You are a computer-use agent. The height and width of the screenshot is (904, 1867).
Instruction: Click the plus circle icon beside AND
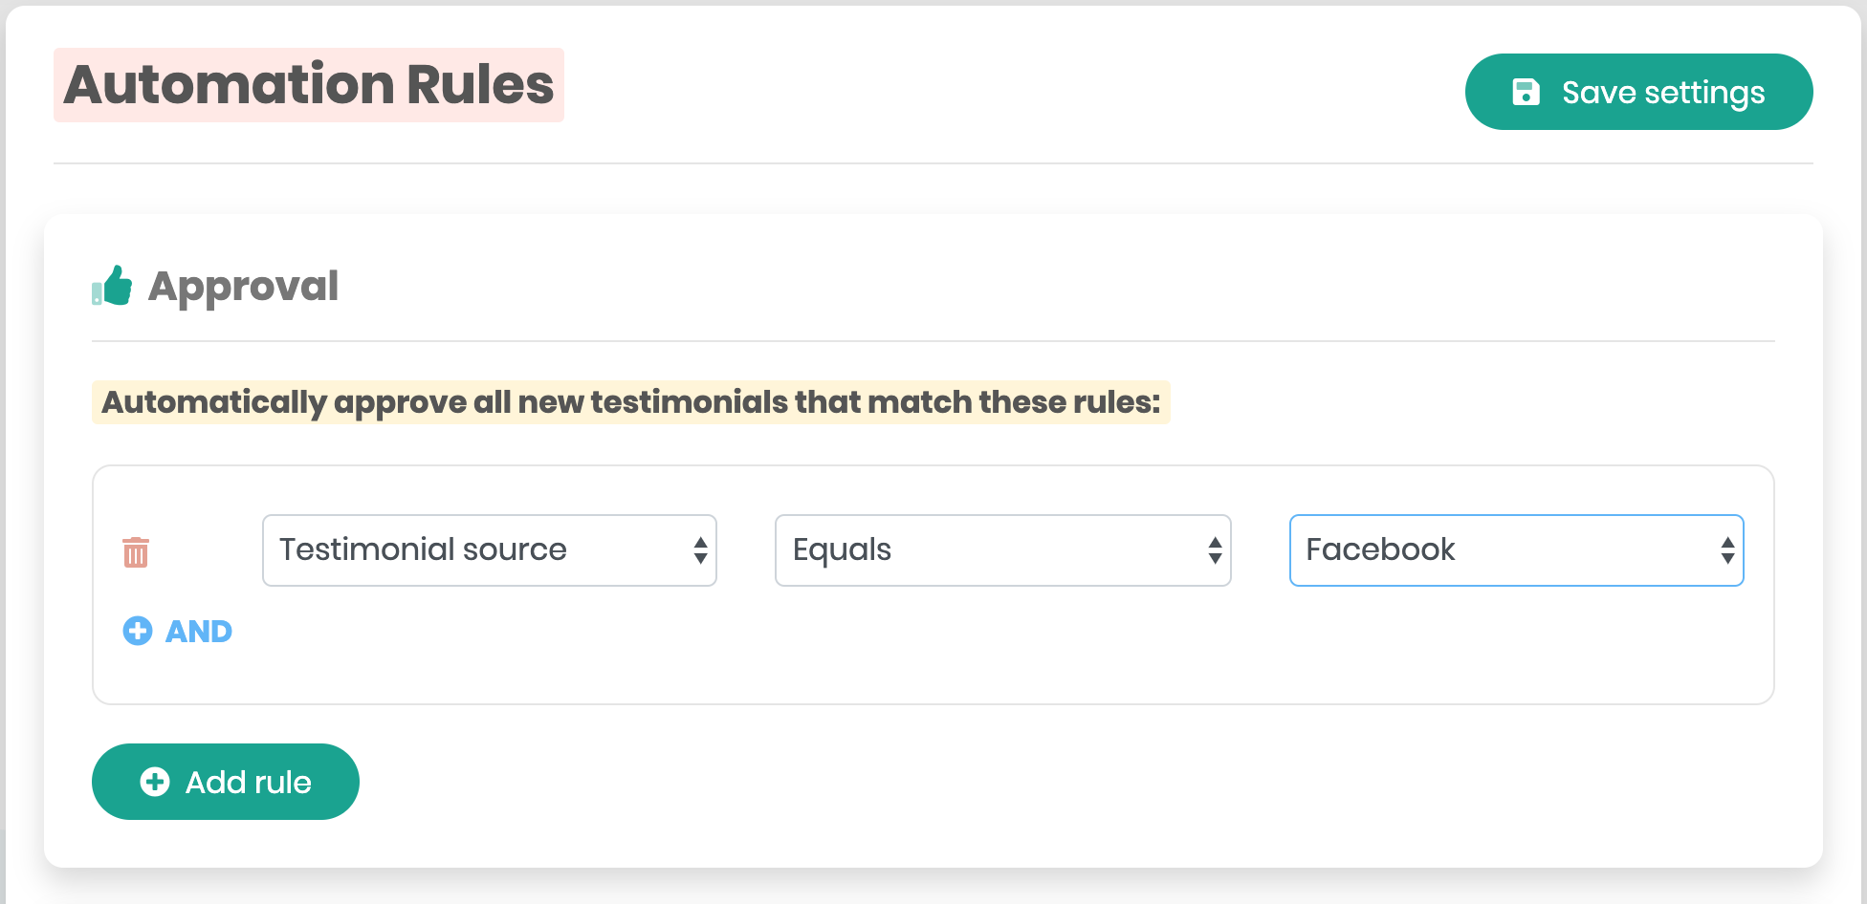point(138,631)
